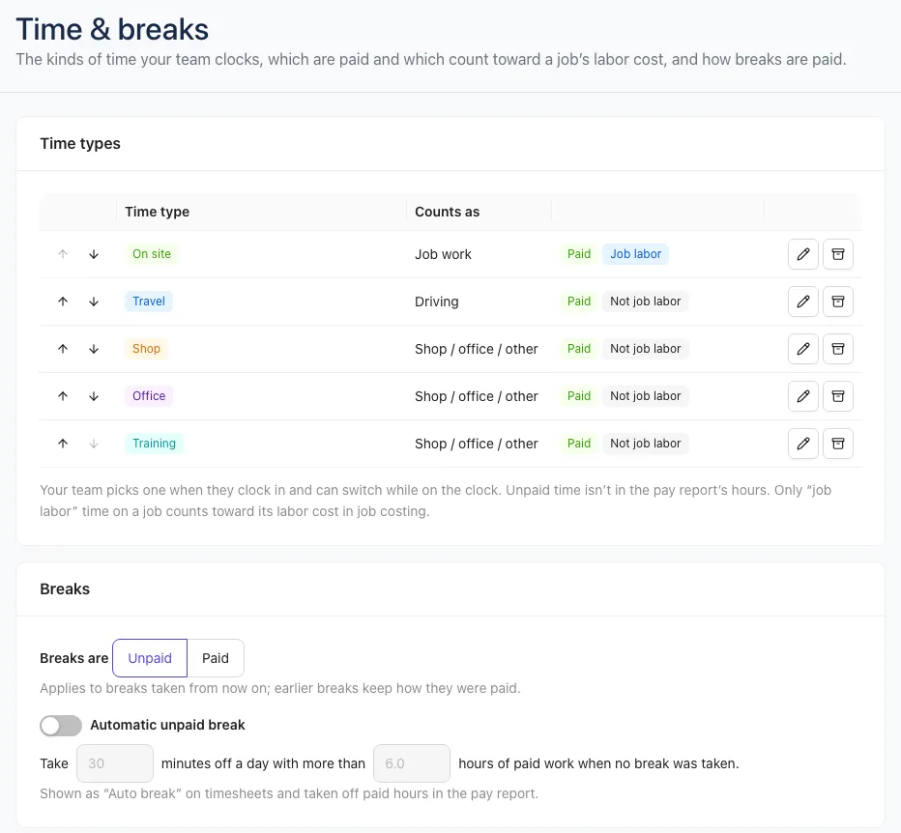Click Not job labor badge in Travel row
Image resolution: width=901 pixels, height=833 pixels.
[645, 302]
